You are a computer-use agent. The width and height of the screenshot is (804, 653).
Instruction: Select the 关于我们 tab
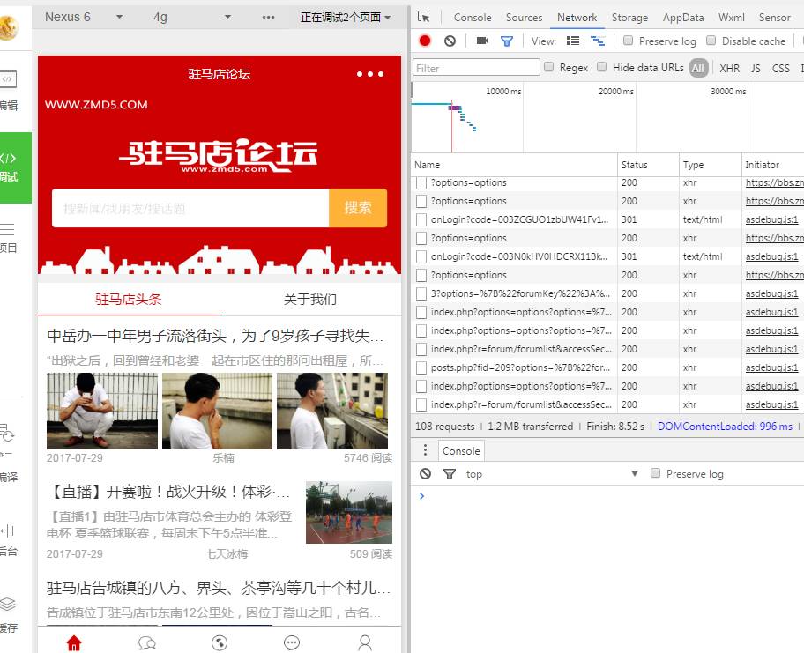coord(309,299)
